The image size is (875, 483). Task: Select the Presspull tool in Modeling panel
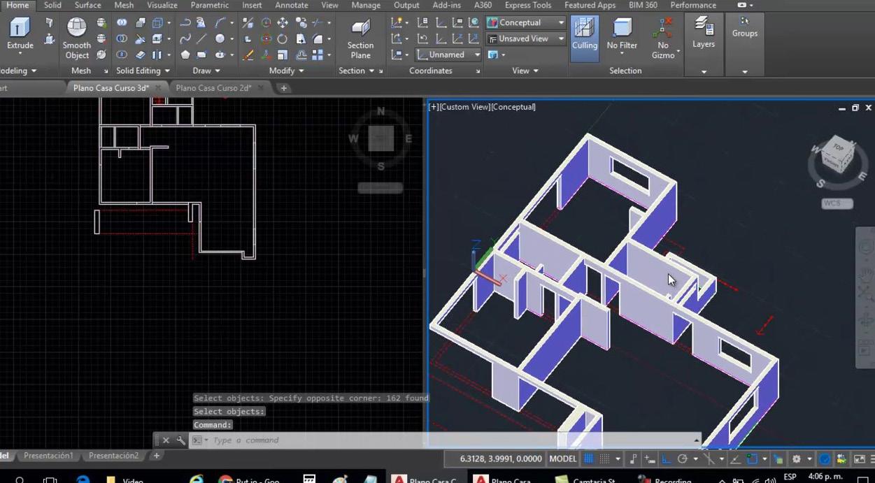49,39
